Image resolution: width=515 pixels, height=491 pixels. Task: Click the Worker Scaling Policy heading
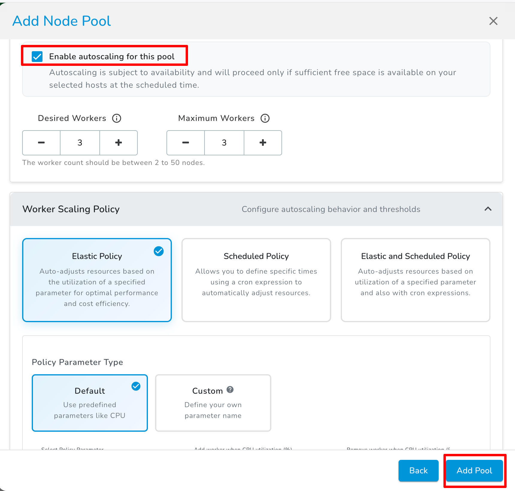point(71,209)
